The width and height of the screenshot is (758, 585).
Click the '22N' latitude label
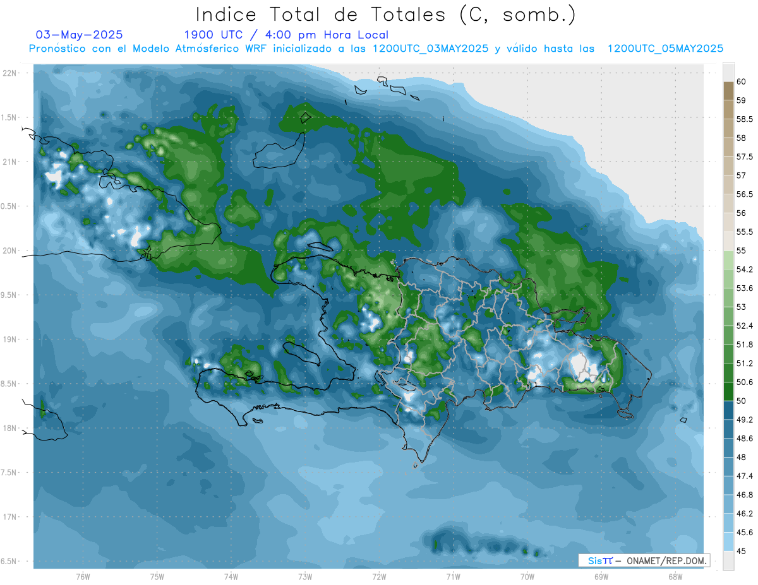pyautogui.click(x=10, y=73)
